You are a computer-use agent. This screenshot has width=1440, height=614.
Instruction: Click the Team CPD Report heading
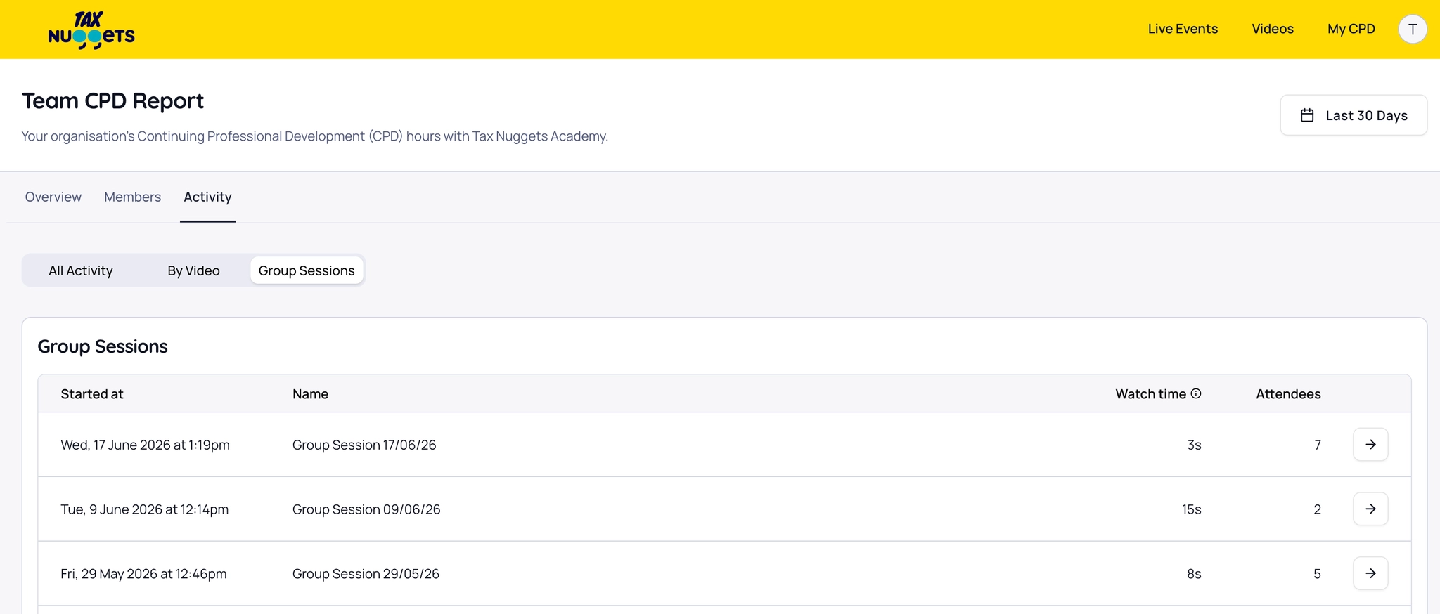tap(112, 101)
